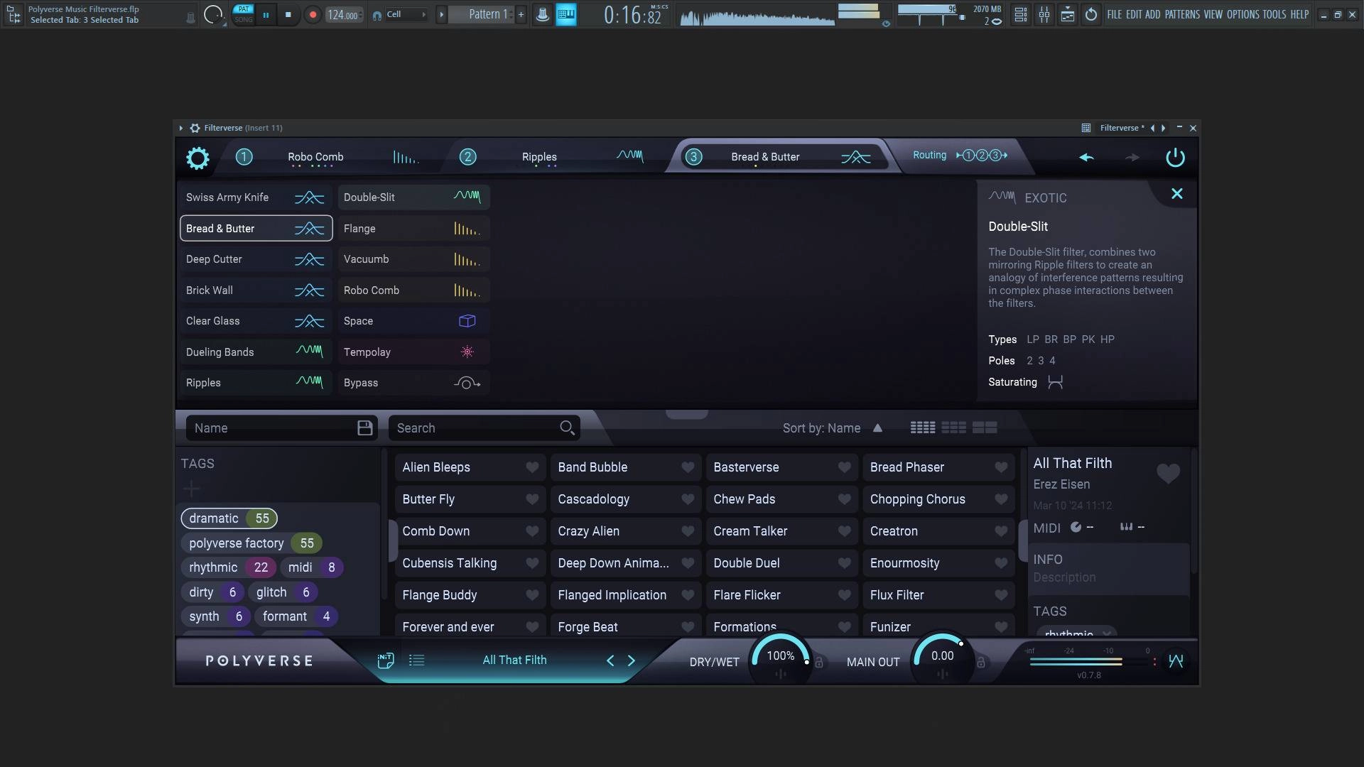Click the output level meter
Screen dimensions: 1364x767
click(x=1090, y=661)
